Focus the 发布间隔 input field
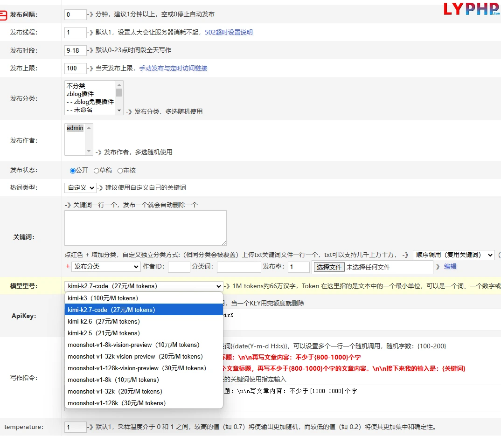Viewport: 501px width, 436px height. (x=76, y=14)
